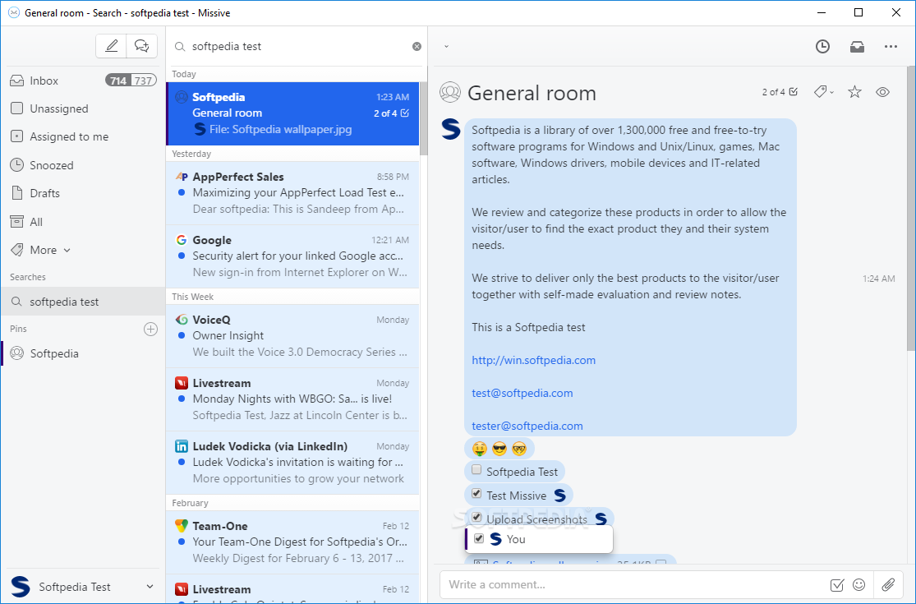Open the pinned Softpedia room
The image size is (916, 604).
click(x=82, y=353)
